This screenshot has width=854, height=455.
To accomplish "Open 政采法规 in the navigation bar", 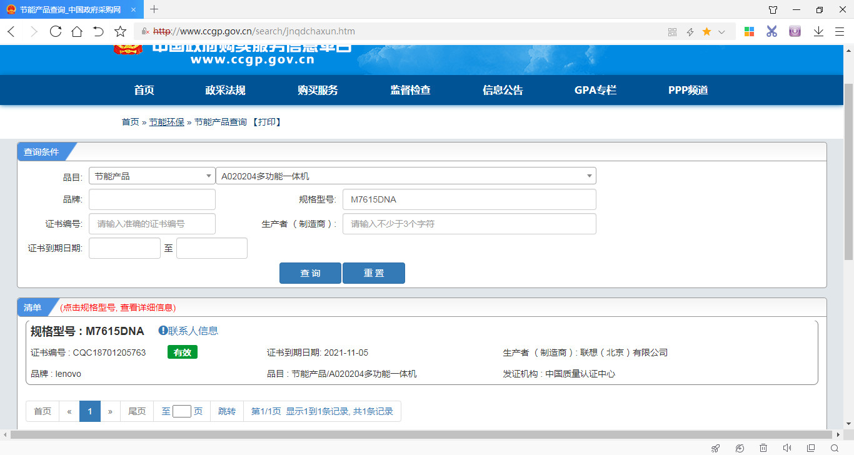I will tap(225, 90).
